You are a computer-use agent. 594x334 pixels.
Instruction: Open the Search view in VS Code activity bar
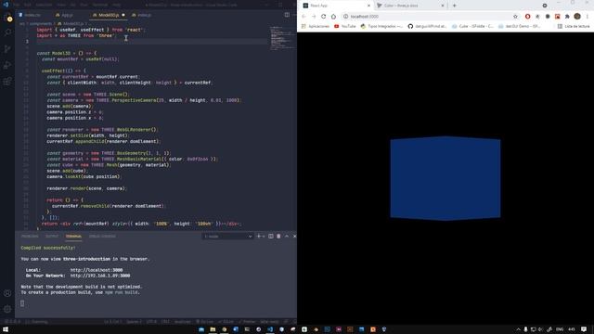[x=8, y=32]
